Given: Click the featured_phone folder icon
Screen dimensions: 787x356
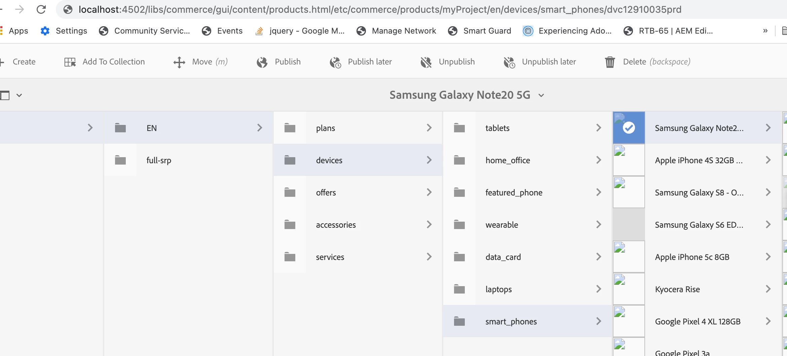Looking at the screenshot, I should [459, 192].
